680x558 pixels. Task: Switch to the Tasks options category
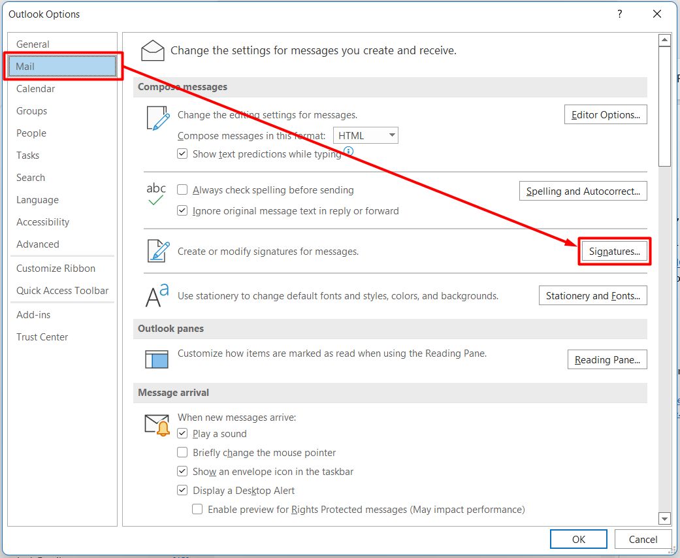click(x=63, y=156)
